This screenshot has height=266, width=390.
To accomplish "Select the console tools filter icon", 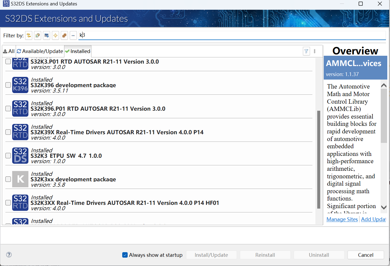I will (47, 35).
